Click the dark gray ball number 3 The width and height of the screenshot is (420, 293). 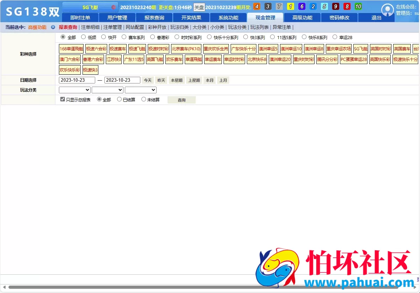268,6
